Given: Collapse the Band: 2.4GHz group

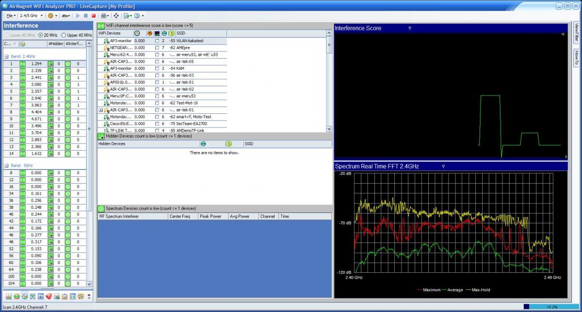Looking at the screenshot, I should (6, 57).
